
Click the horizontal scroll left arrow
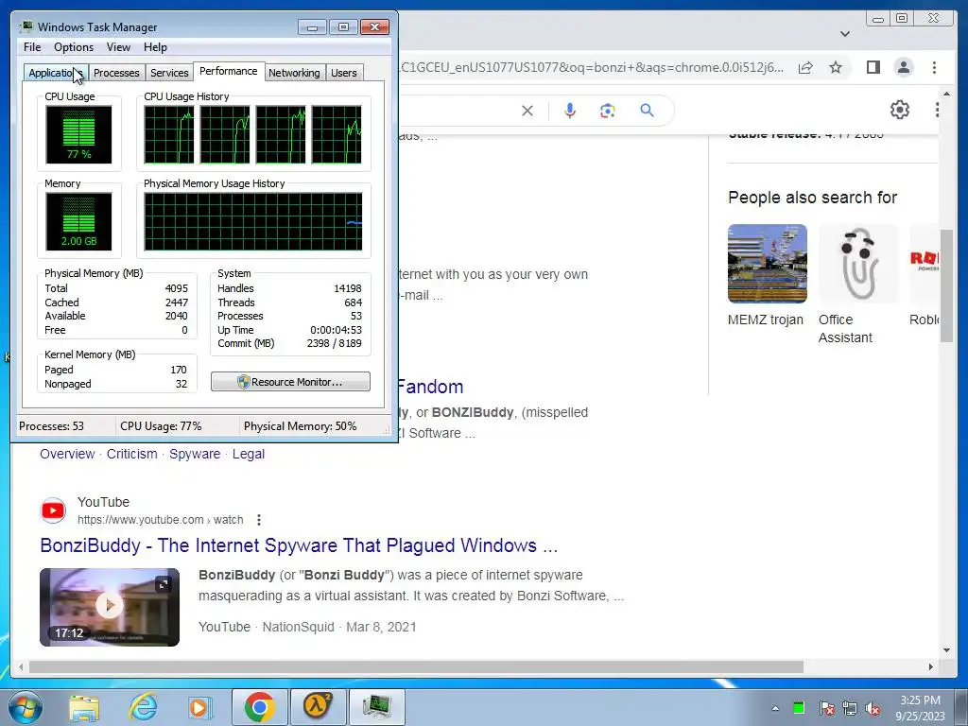pyautogui.click(x=21, y=666)
